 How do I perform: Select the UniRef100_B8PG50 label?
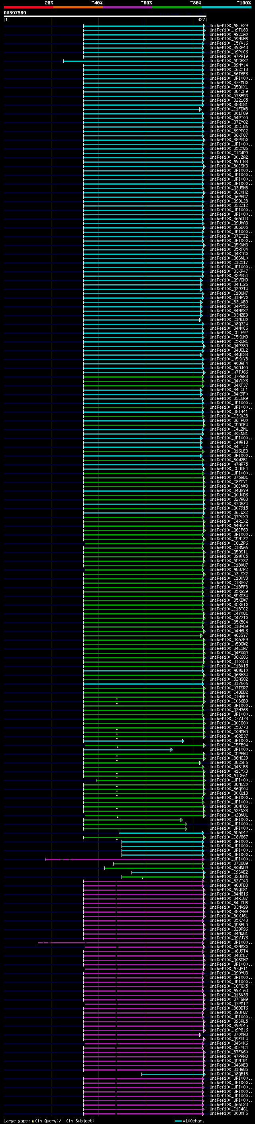229,140
